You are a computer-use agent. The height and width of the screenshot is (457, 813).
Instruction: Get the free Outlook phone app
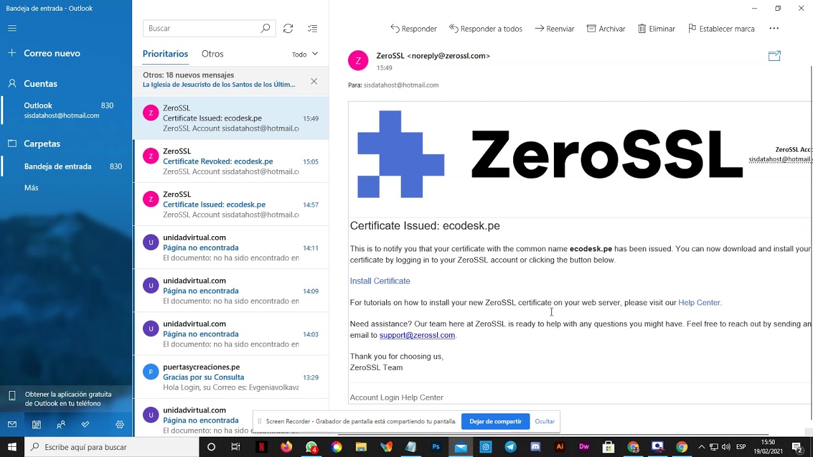pos(66,399)
